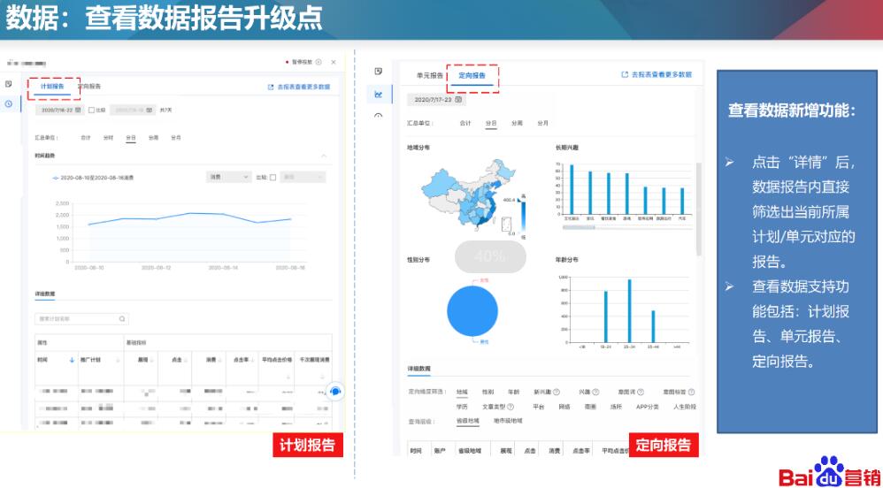
Task: Click the note icon in left panel sidebar
Action: (x=9, y=83)
